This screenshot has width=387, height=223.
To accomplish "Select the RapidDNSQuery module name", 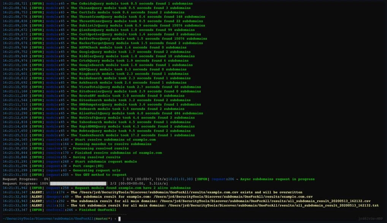I will click(94, 127).
